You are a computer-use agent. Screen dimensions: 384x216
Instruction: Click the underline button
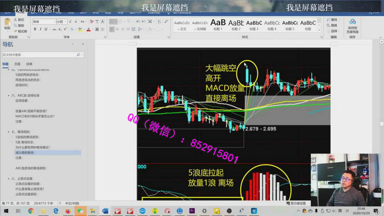[45, 30]
